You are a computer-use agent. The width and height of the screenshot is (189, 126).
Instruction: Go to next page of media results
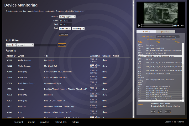[174, 39]
